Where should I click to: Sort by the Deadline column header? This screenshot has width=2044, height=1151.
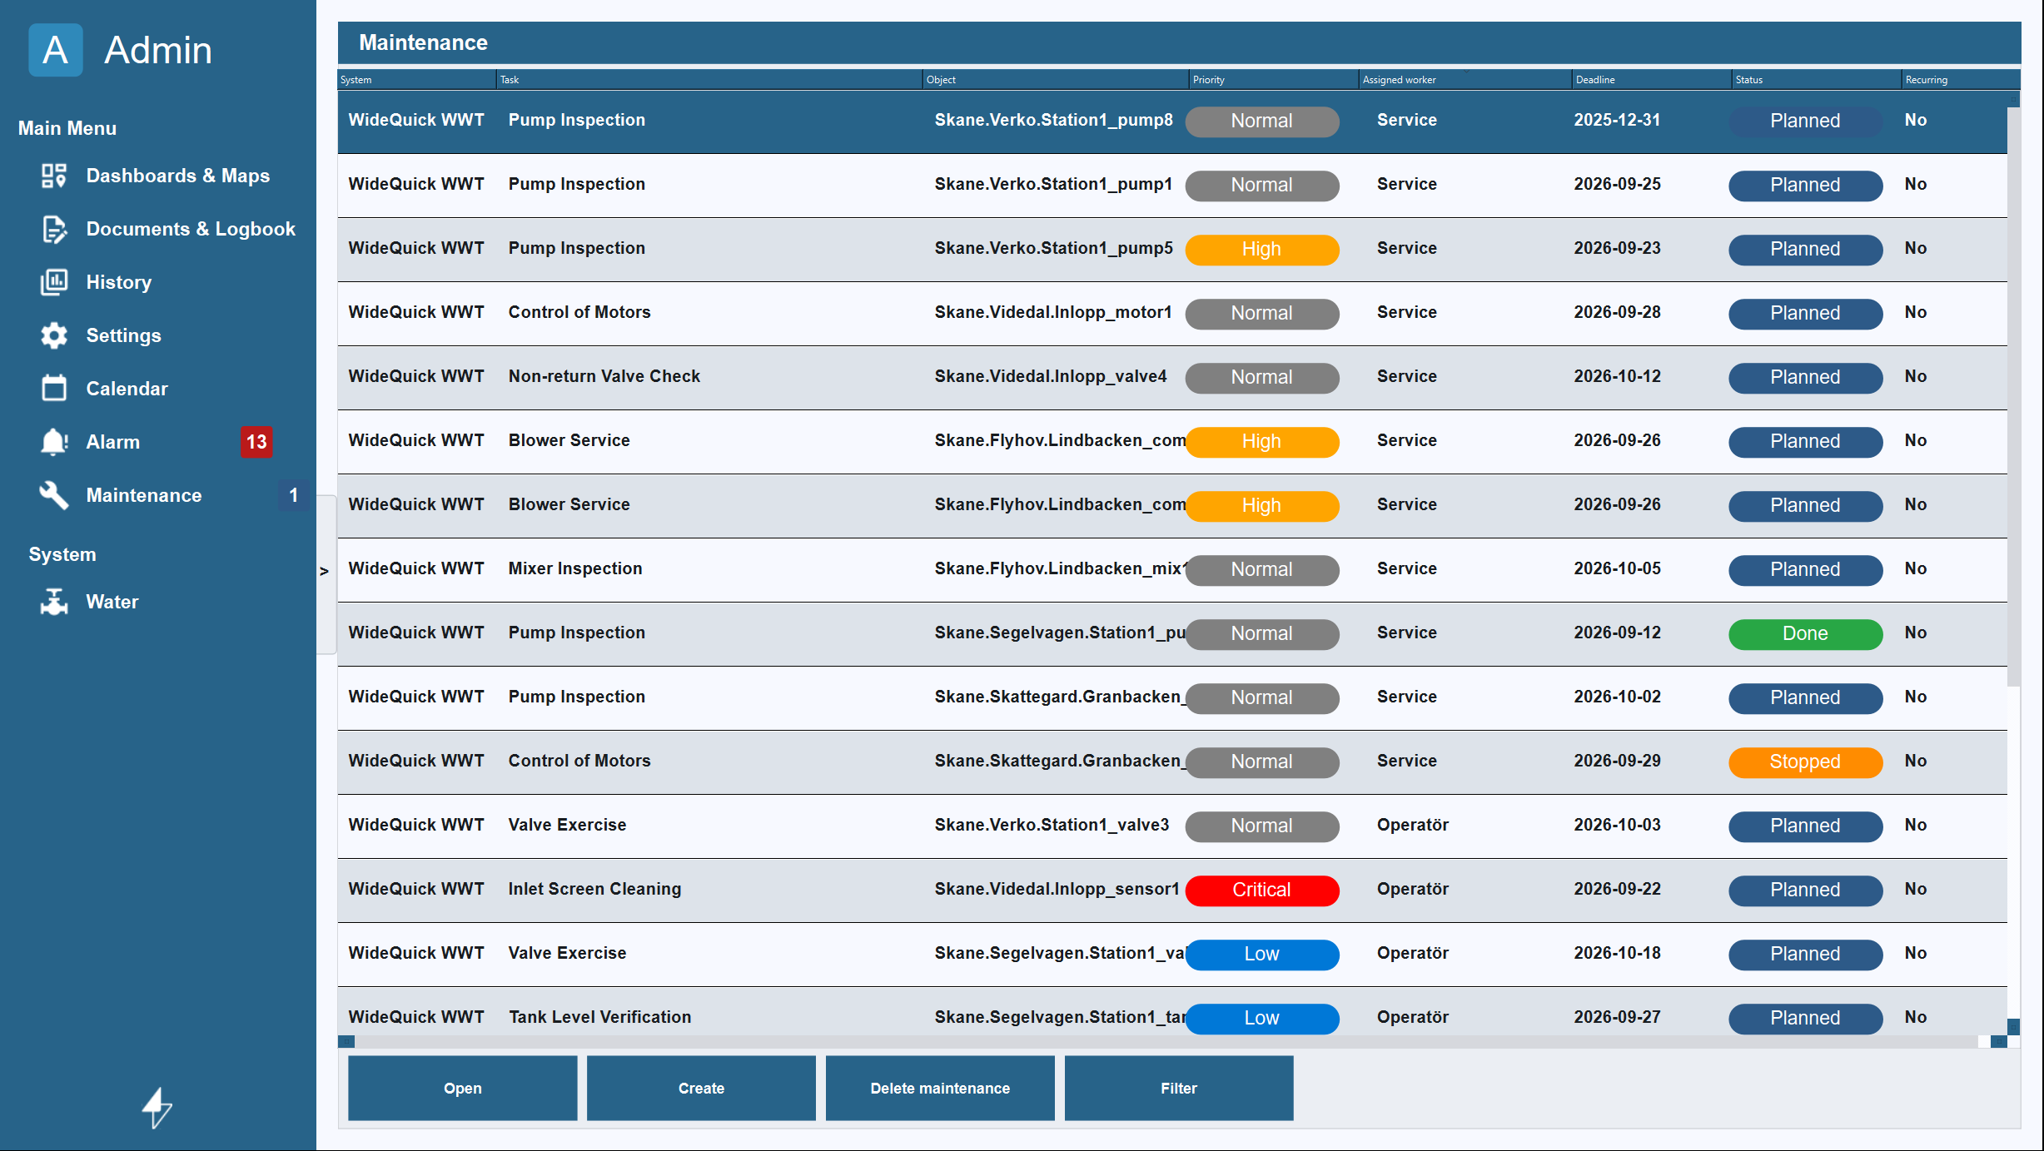click(x=1651, y=80)
